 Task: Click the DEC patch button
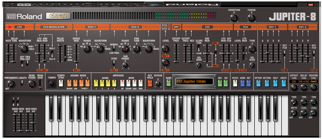coord(220,83)
